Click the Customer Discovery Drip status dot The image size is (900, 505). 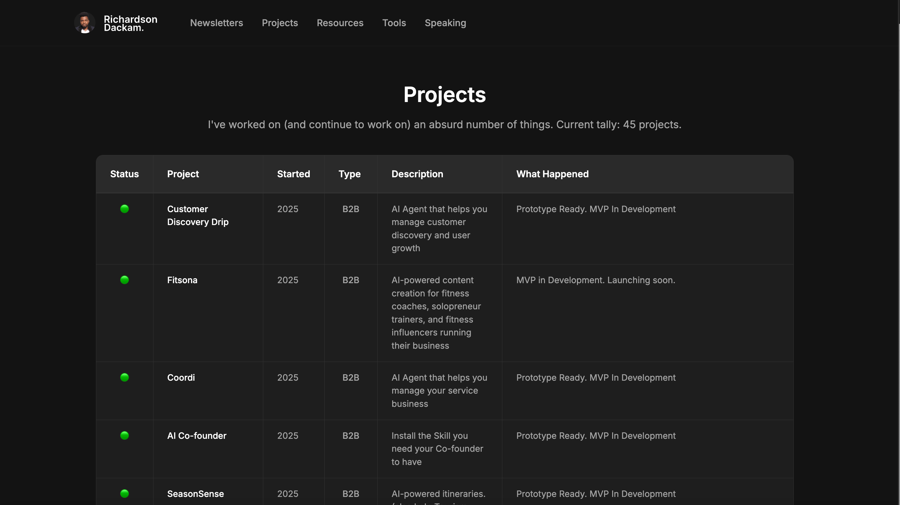[x=124, y=209]
